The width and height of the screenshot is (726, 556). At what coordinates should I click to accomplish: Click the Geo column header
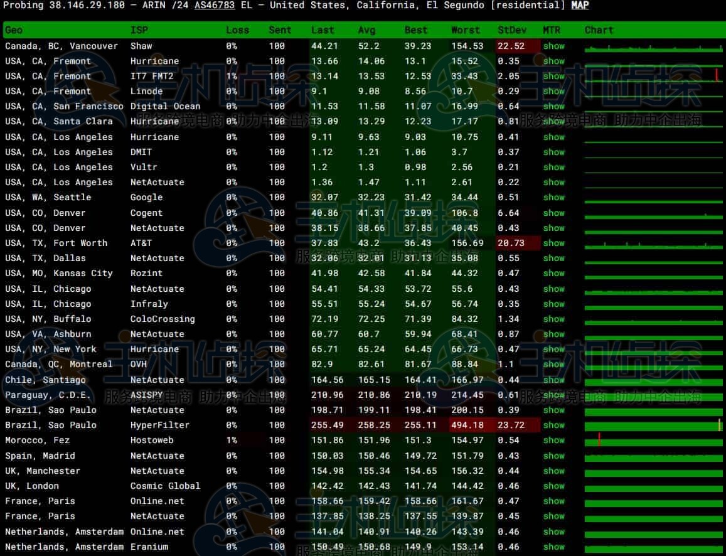(x=14, y=30)
